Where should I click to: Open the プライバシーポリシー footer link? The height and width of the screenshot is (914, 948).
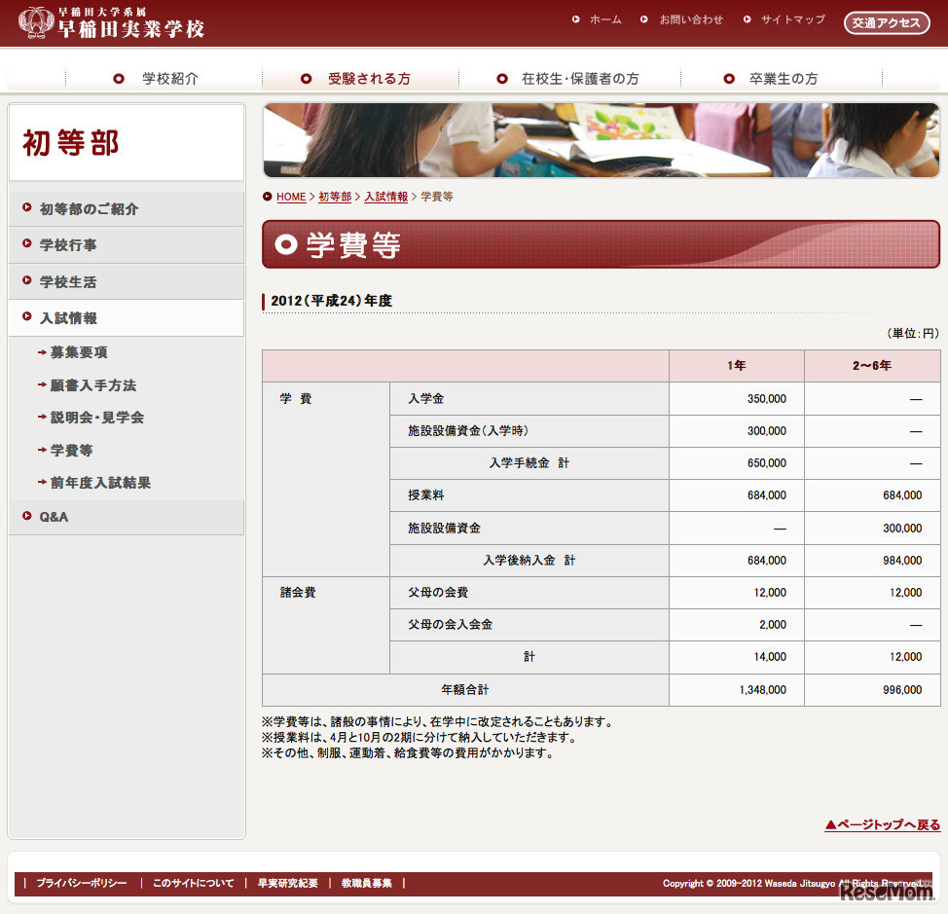[x=81, y=884]
